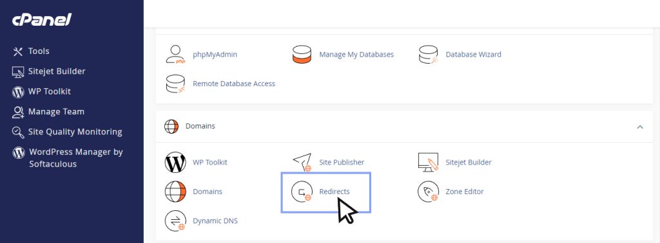Image resolution: width=660 pixels, height=243 pixels.
Task: Launch the Database Wizard link
Action: [474, 55]
